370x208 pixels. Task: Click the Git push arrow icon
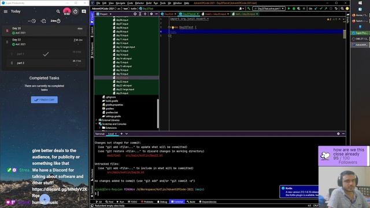(326, 9)
